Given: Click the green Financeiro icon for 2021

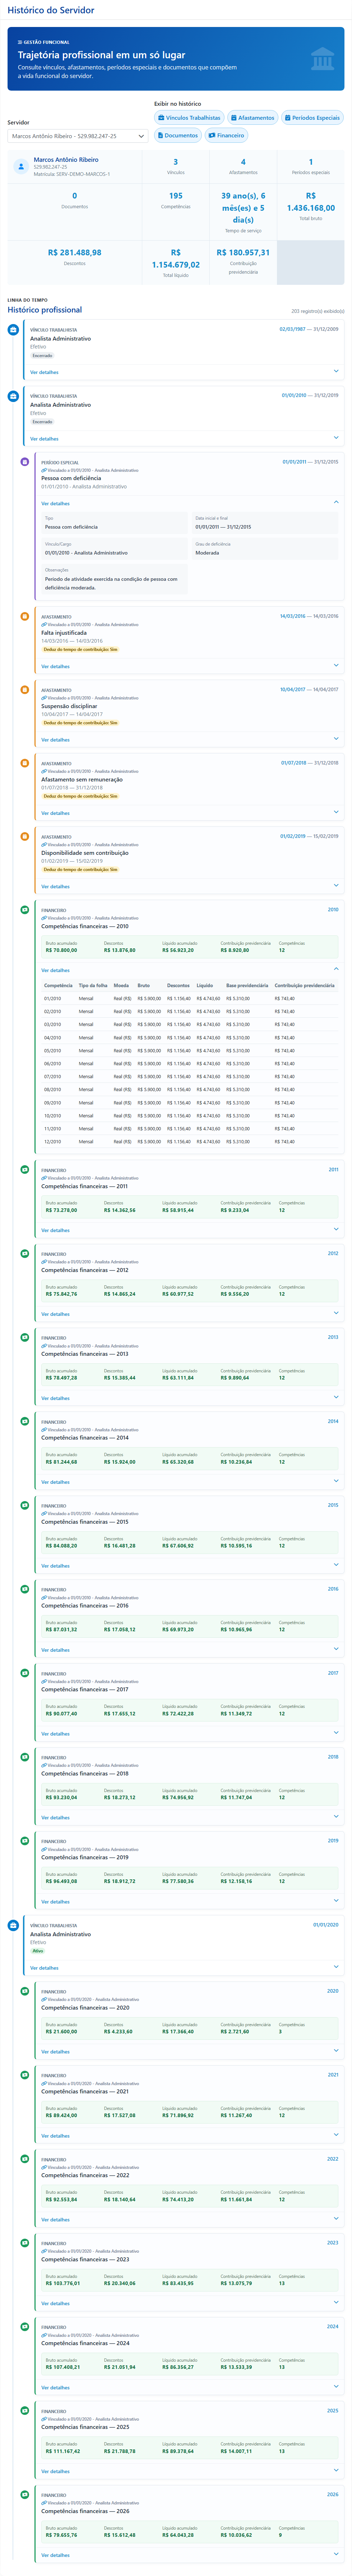Looking at the screenshot, I should click(x=25, y=2075).
